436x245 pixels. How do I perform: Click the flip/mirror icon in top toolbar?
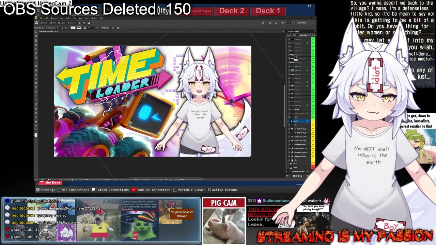[x=276, y=23]
